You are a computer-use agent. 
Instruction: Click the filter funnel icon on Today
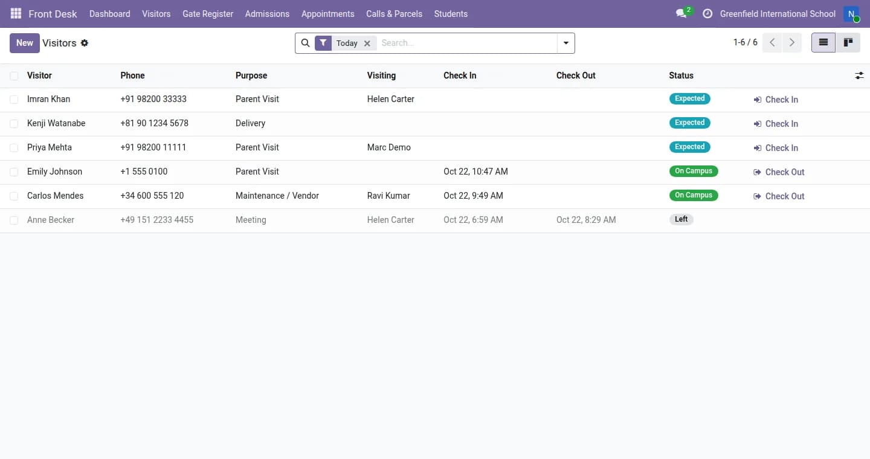point(323,43)
